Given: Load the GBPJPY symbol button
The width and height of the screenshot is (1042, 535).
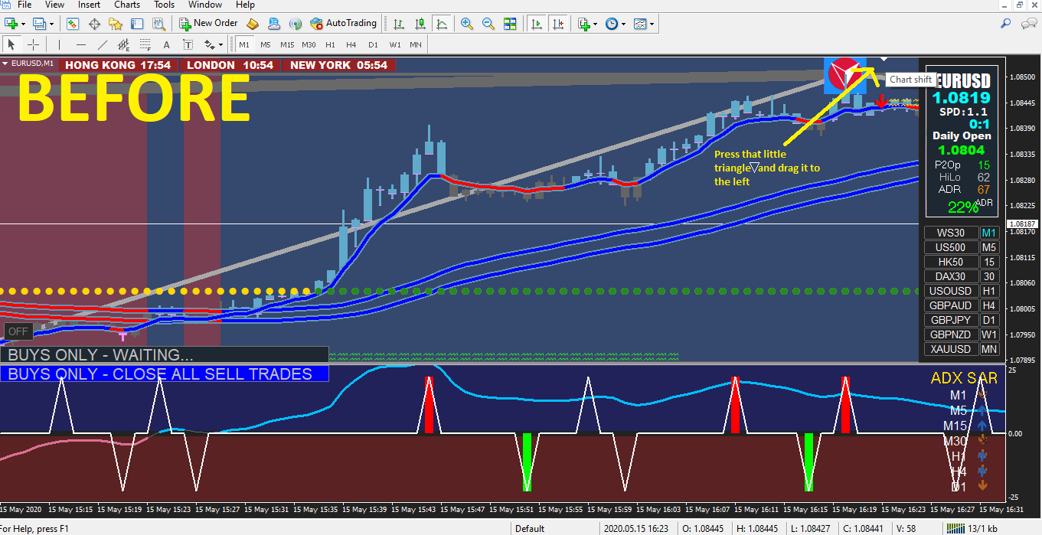Looking at the screenshot, I should pyautogui.click(x=951, y=320).
